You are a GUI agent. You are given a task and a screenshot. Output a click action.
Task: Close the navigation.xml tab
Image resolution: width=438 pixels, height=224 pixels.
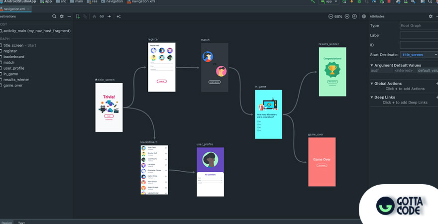point(28,9)
